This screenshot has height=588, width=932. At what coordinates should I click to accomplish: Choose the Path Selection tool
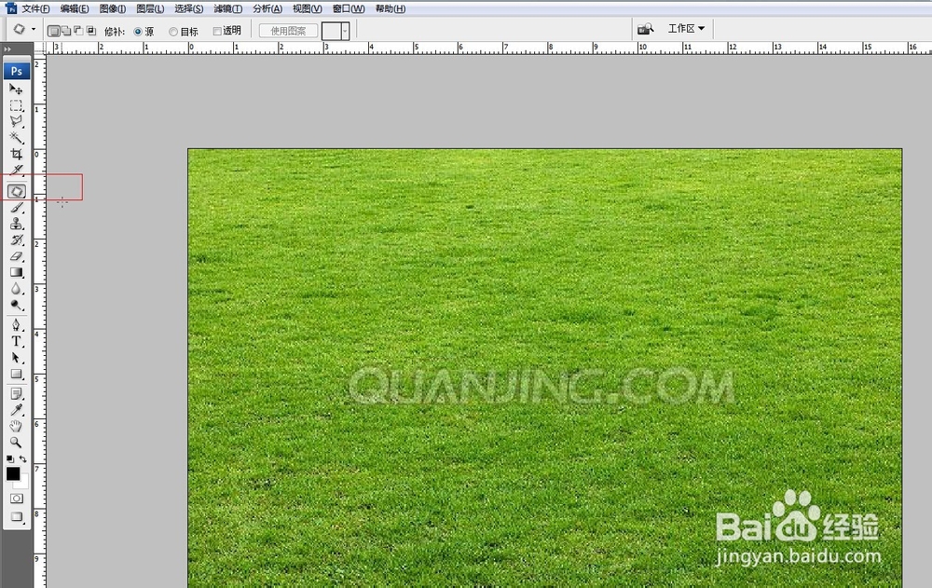[16, 357]
